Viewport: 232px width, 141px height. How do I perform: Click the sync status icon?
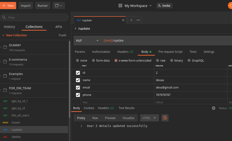click(230, 5)
